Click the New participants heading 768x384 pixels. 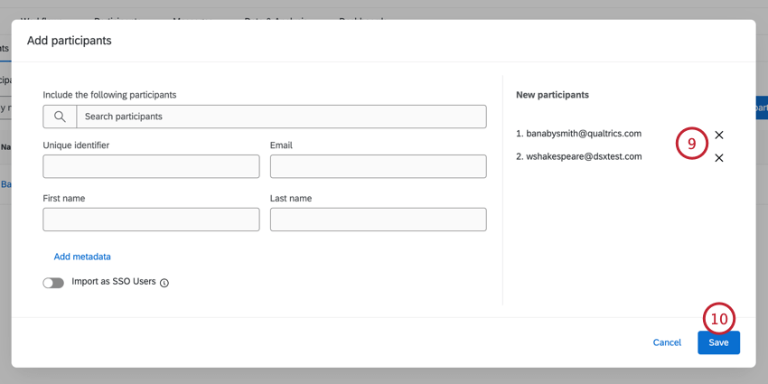coord(552,95)
